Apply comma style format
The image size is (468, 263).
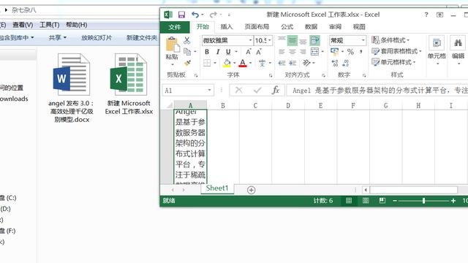[361, 52]
